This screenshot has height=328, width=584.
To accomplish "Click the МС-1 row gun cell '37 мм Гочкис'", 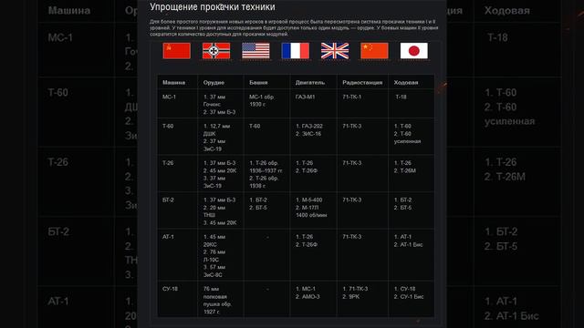I will (x=214, y=100).
